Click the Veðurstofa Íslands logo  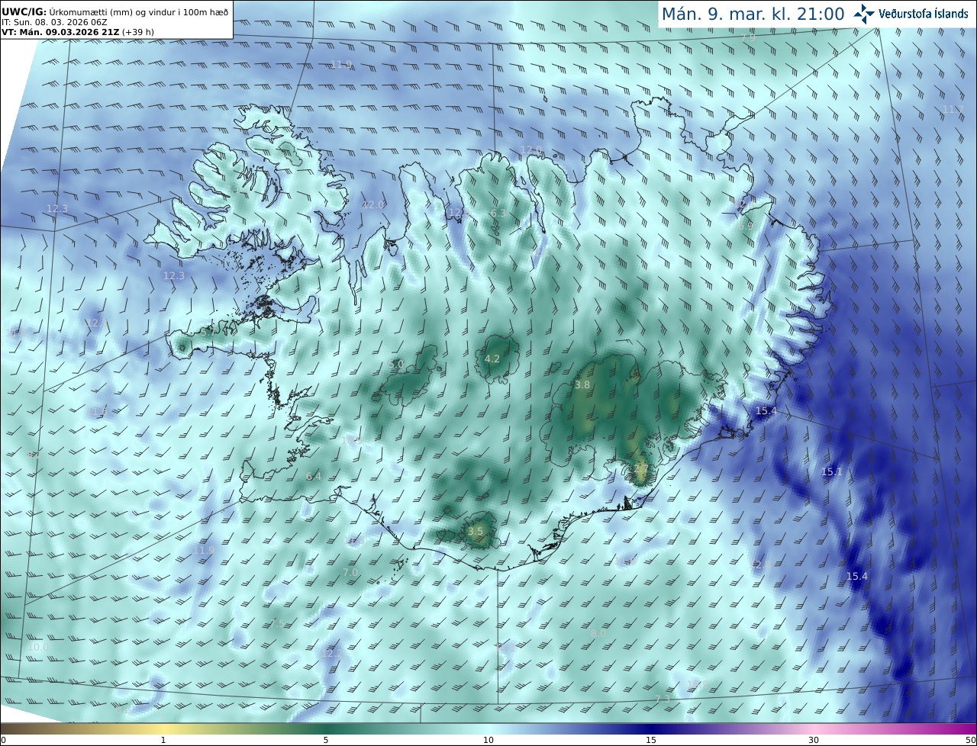tap(911, 14)
